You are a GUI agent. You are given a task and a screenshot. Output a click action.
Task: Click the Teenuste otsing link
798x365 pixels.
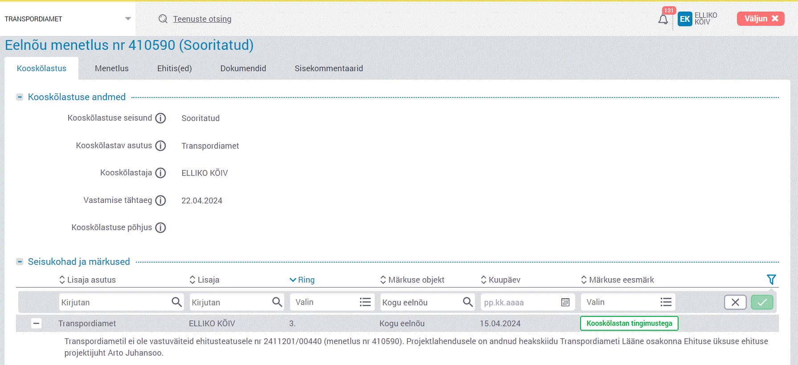point(202,19)
